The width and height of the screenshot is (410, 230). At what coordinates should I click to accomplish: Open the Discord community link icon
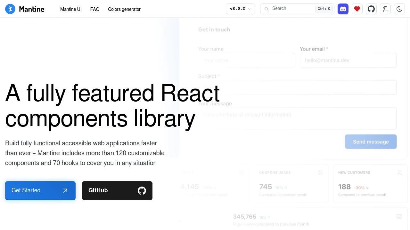343,9
